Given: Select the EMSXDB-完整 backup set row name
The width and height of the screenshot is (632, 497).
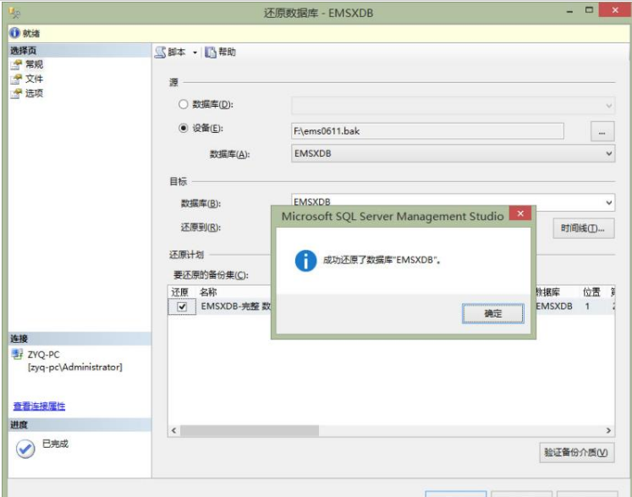Looking at the screenshot, I should [x=236, y=306].
